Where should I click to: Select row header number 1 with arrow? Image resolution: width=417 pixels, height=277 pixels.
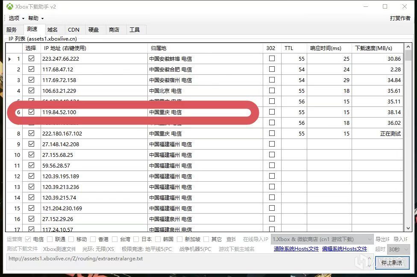coord(14,59)
